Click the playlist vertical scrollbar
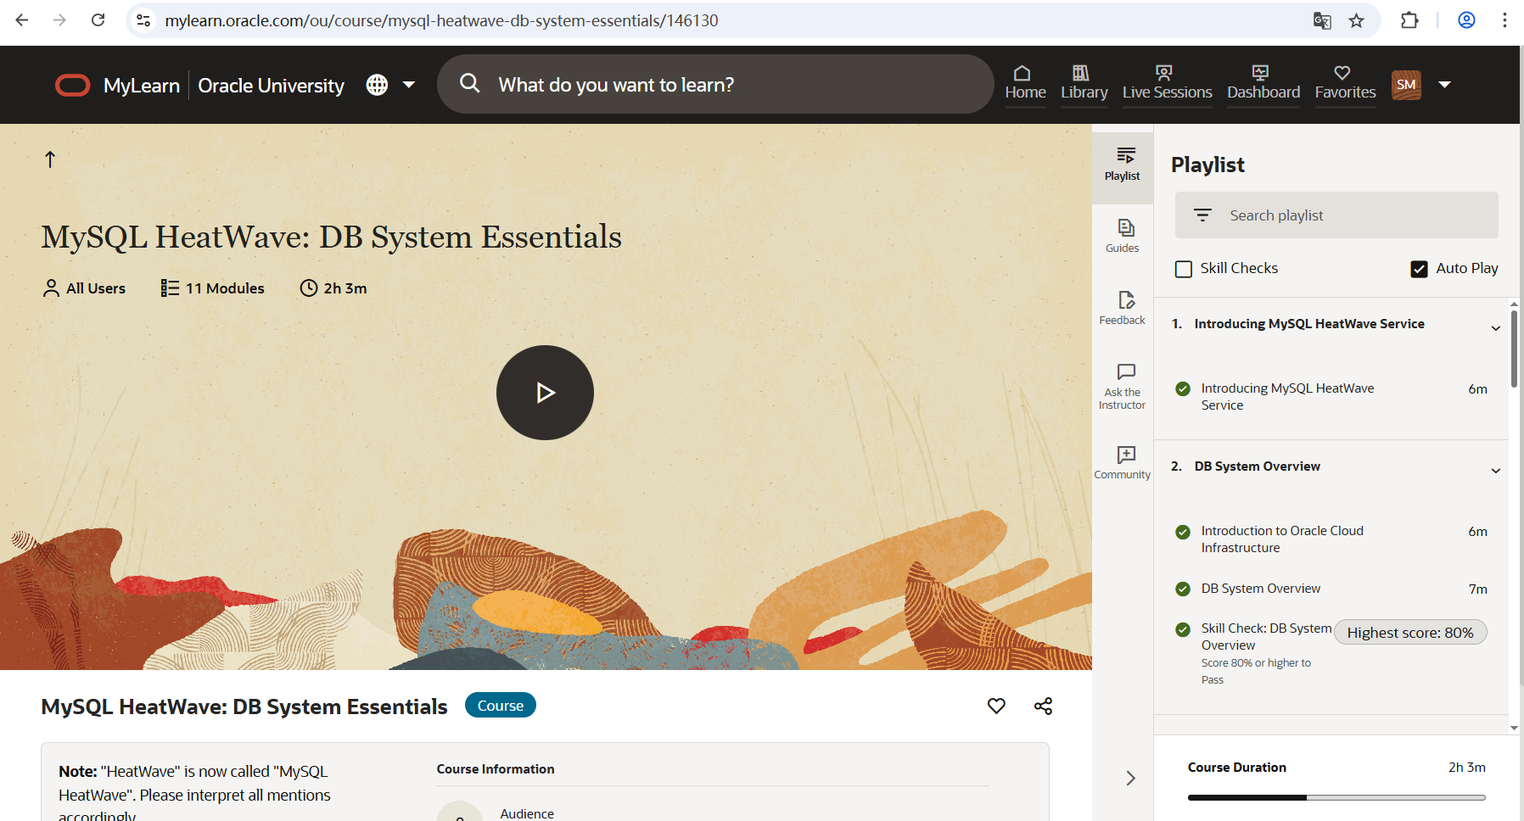The height and width of the screenshot is (821, 1524). click(1514, 348)
